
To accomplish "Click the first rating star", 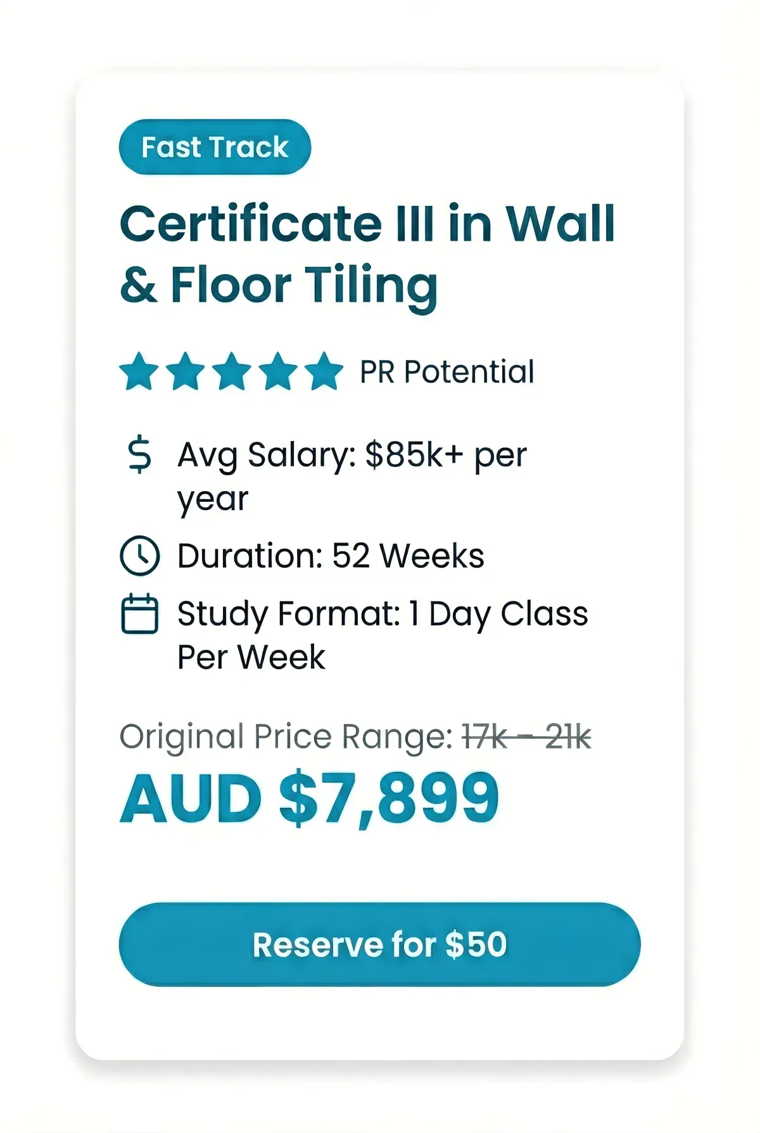I will pos(139,371).
